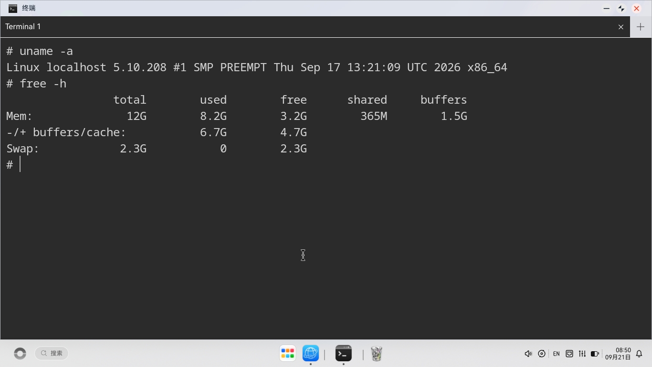This screenshot has height=367, width=652.
Task: Open the quick settings sliders icon
Action: click(x=582, y=354)
